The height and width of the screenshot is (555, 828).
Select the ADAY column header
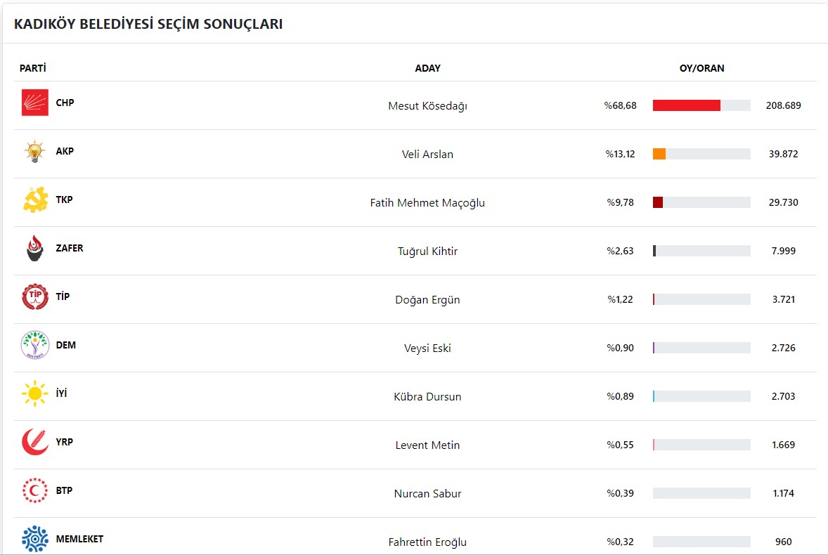pos(428,68)
